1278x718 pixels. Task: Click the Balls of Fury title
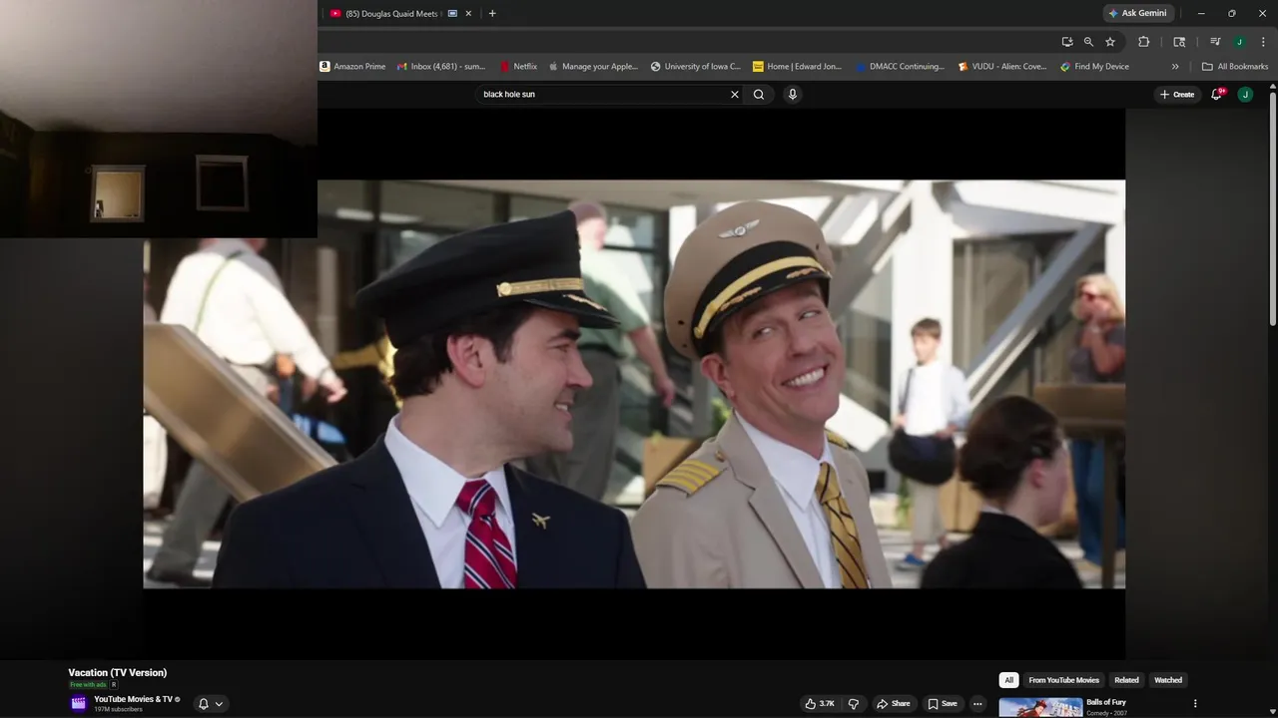tap(1106, 702)
